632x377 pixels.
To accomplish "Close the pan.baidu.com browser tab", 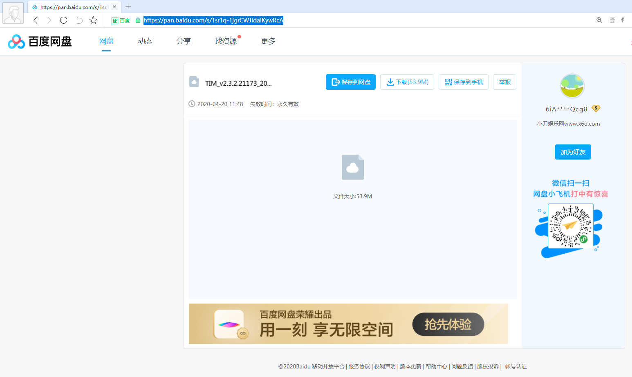I will (x=114, y=7).
